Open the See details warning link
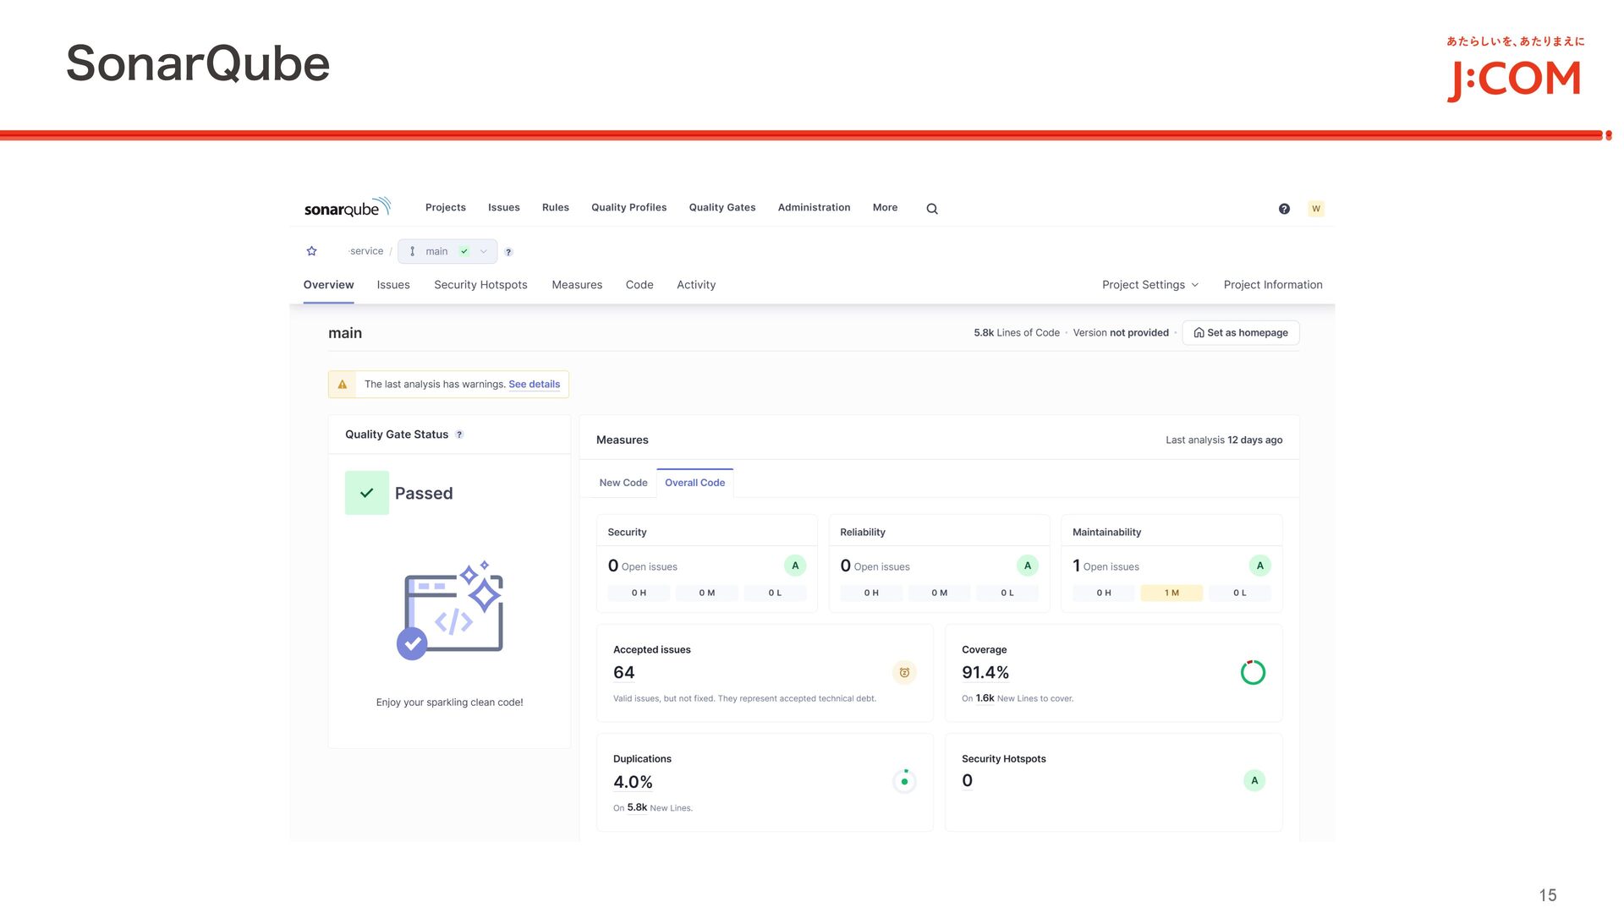This screenshot has height=913, width=1624. 534,385
